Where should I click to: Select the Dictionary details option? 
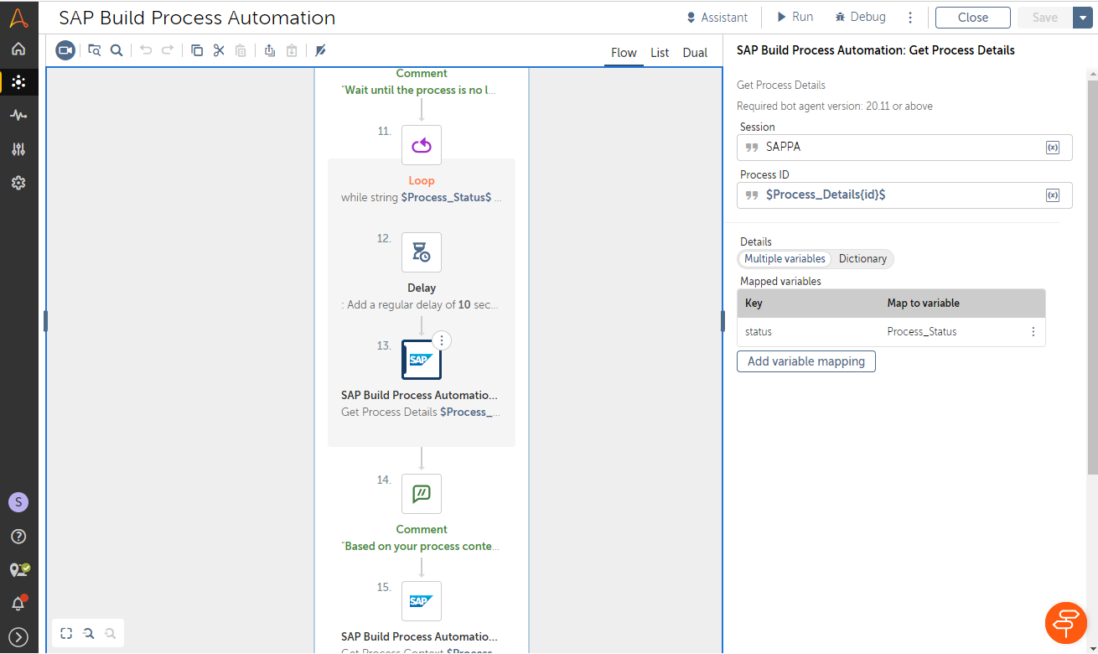862,259
